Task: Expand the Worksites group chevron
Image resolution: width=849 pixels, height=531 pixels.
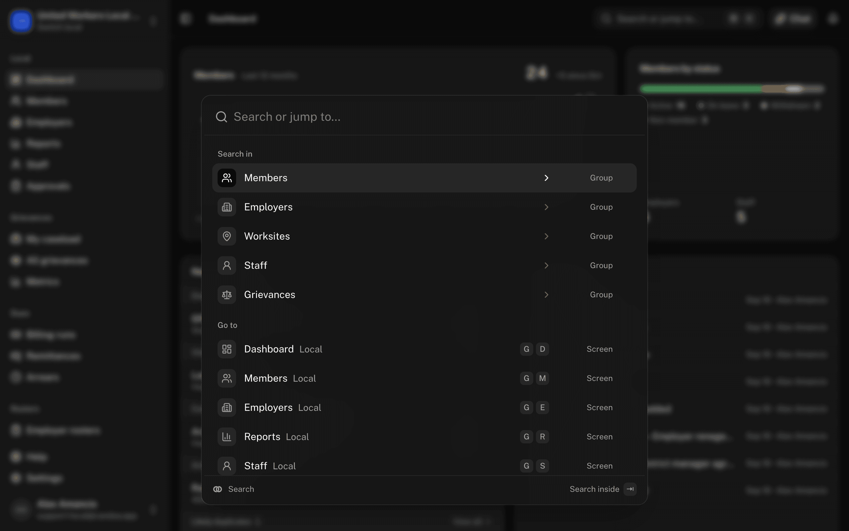Action: tap(546, 236)
